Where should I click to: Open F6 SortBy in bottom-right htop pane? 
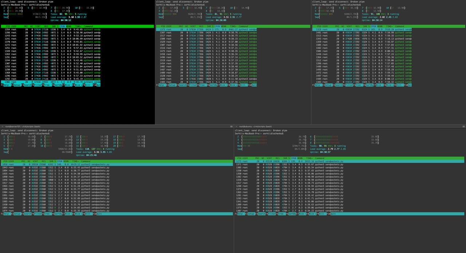292,214
